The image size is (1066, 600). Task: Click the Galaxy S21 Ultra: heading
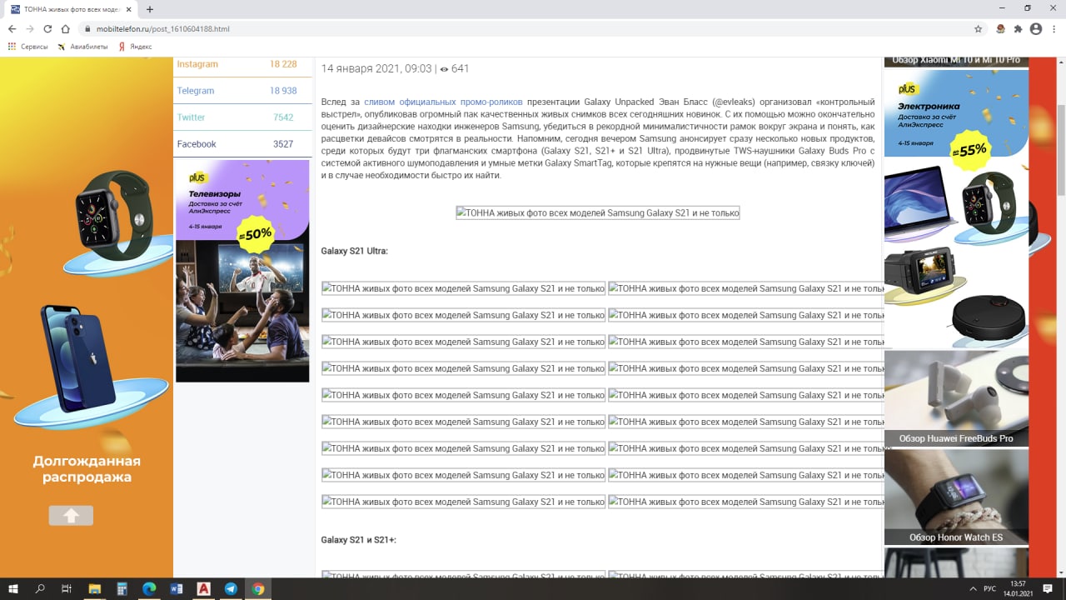tap(355, 251)
